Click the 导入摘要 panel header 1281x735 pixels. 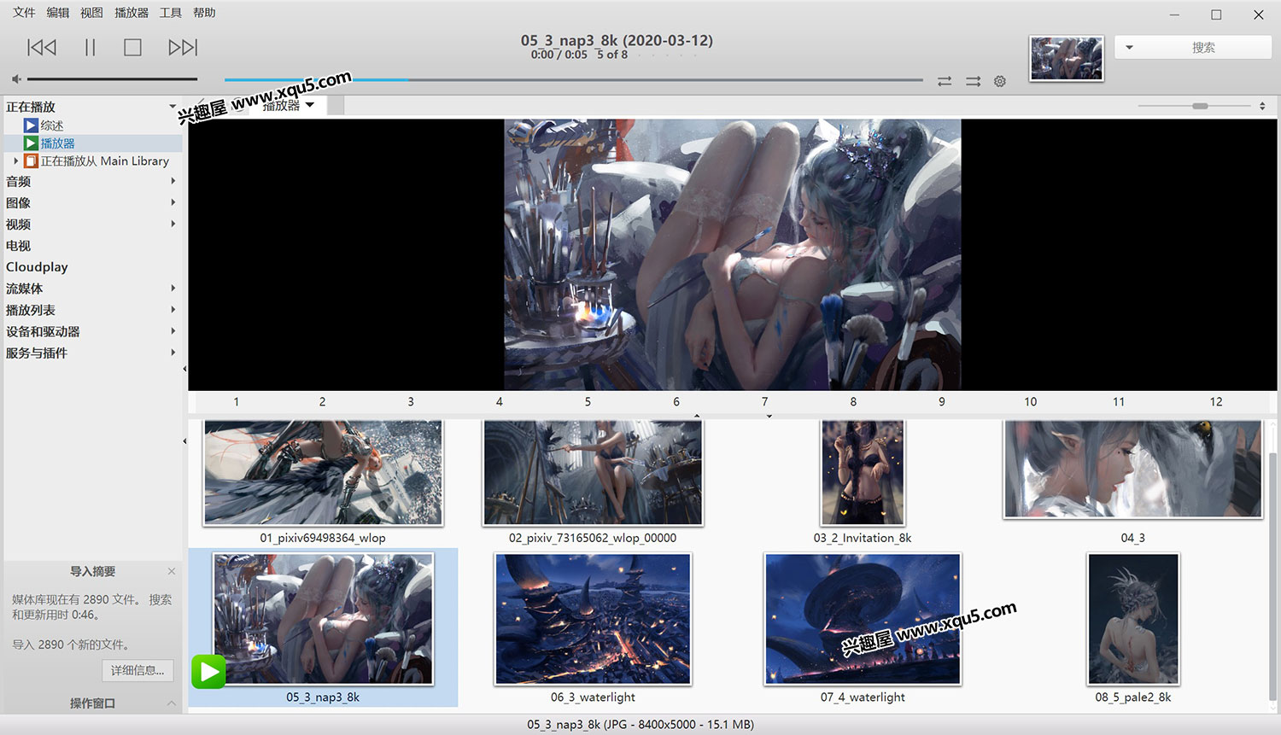(92, 572)
